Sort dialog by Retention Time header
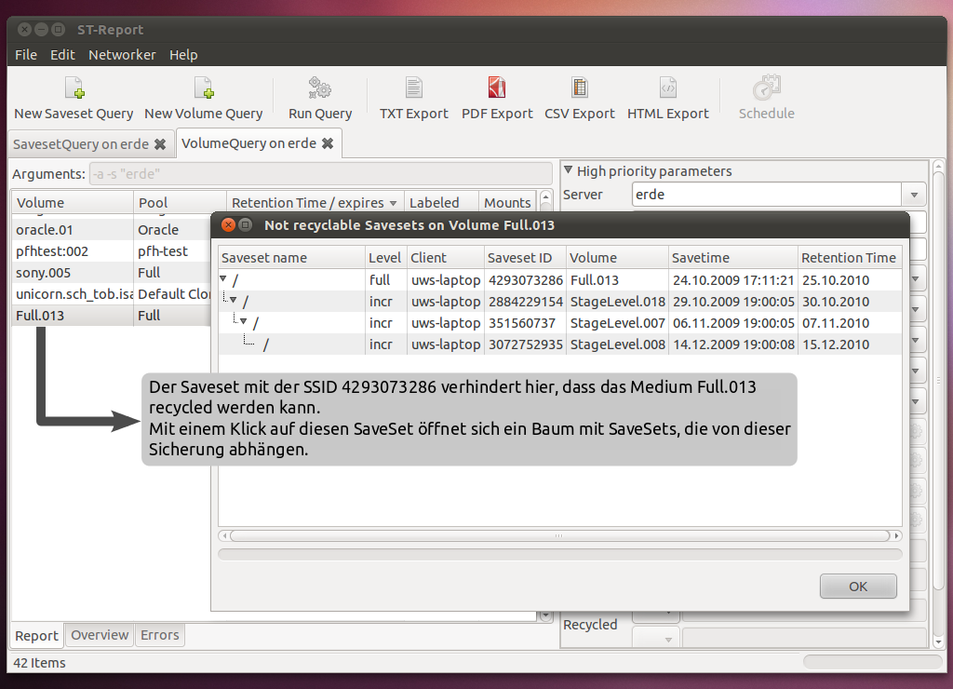This screenshot has width=953, height=689. 849,258
